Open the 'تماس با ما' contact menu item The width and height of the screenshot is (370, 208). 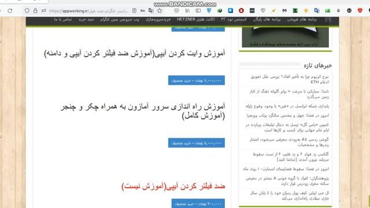pos(63,20)
